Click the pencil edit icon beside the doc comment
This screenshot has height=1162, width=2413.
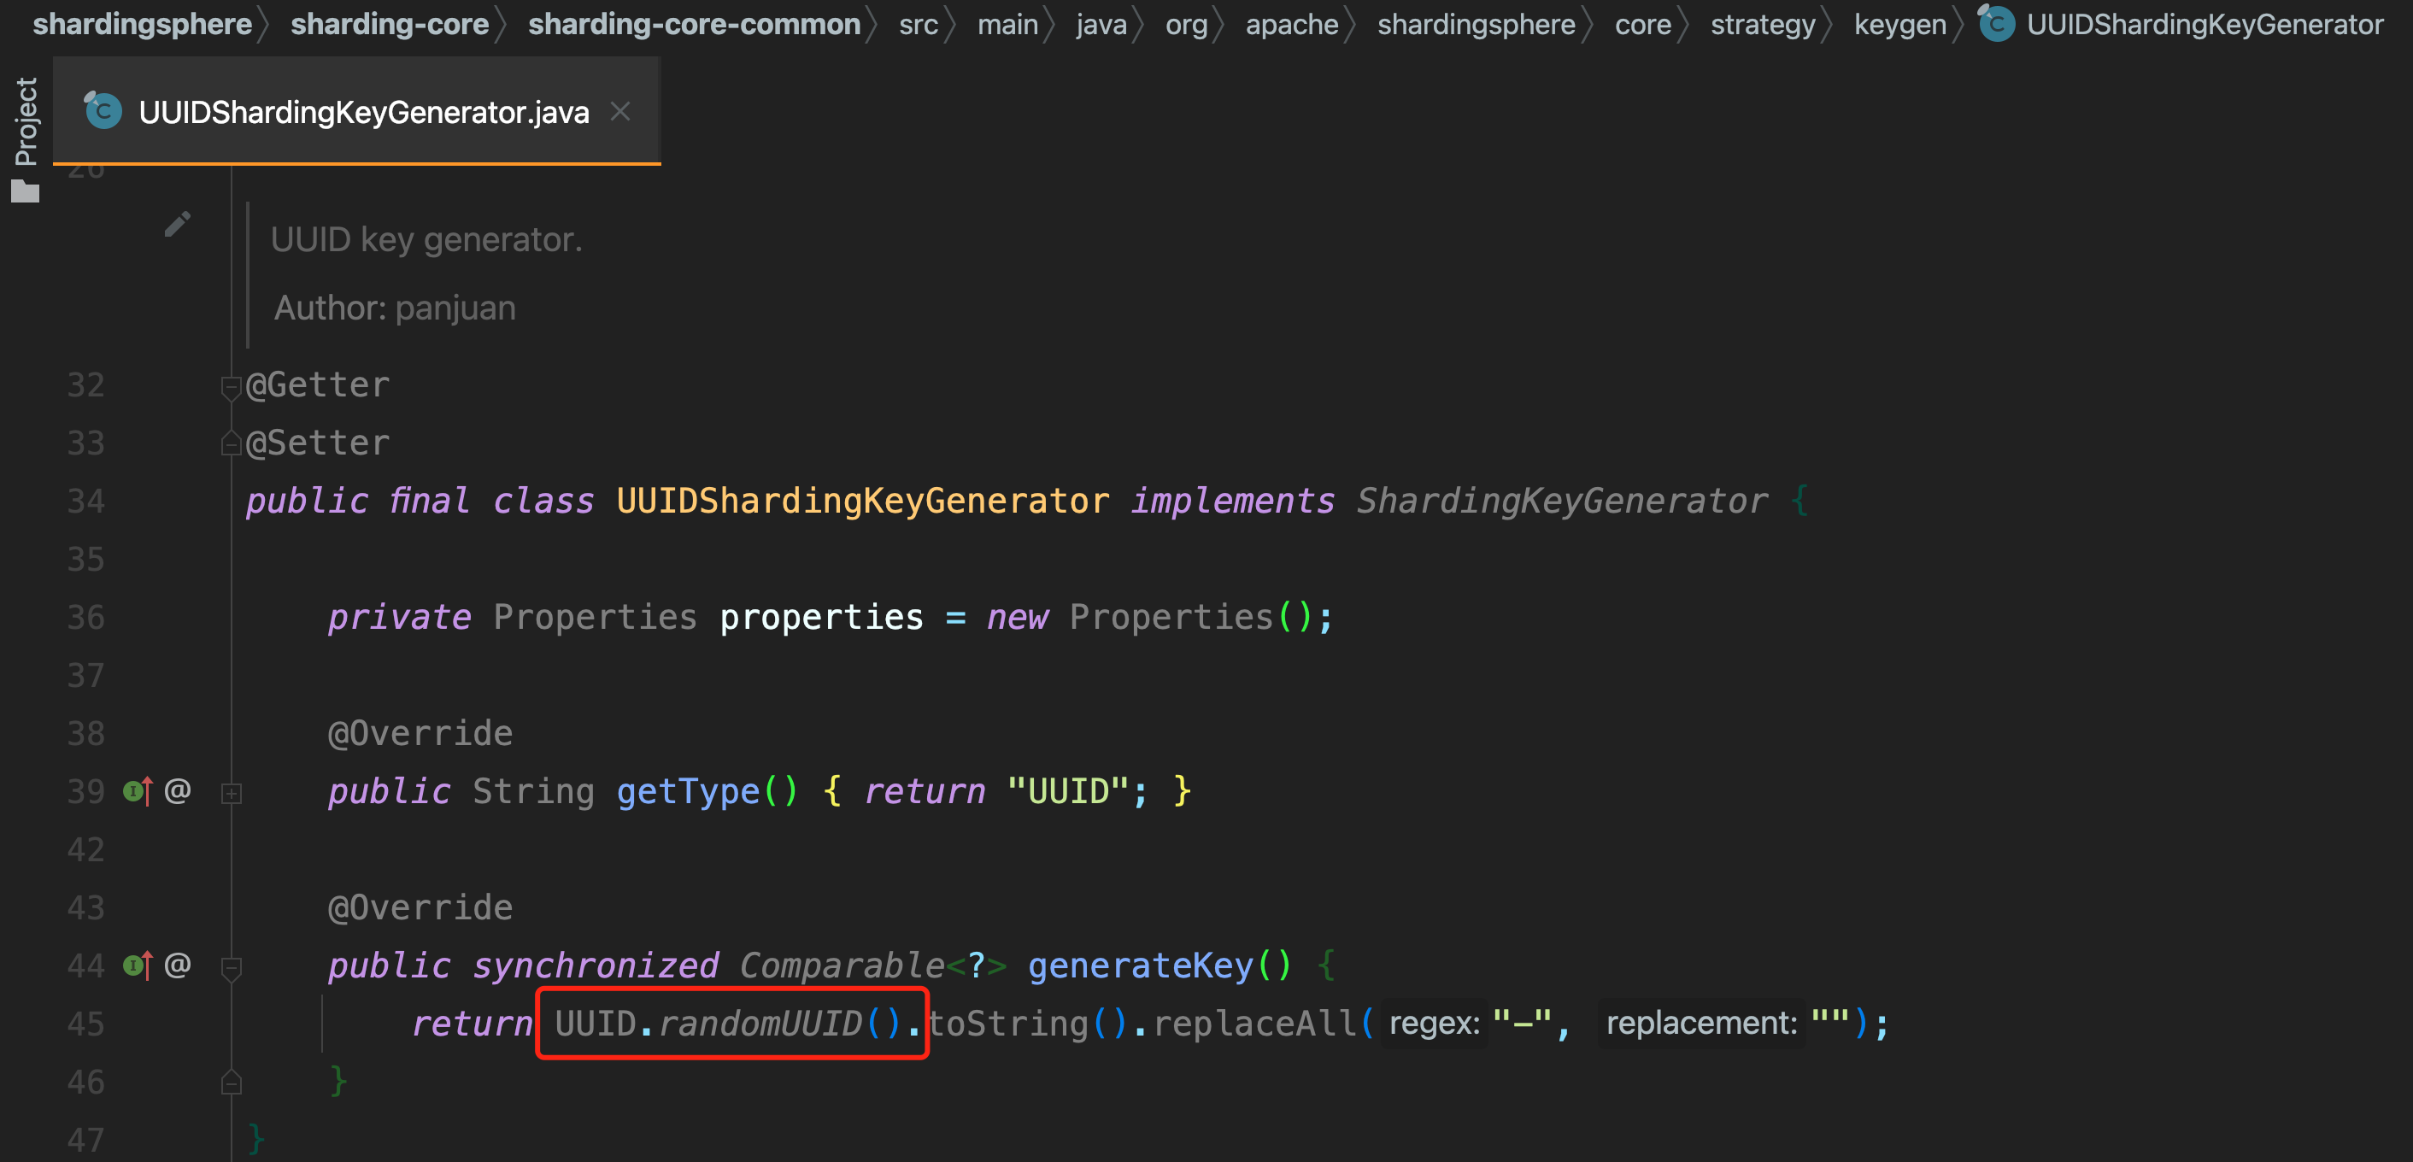click(x=177, y=224)
